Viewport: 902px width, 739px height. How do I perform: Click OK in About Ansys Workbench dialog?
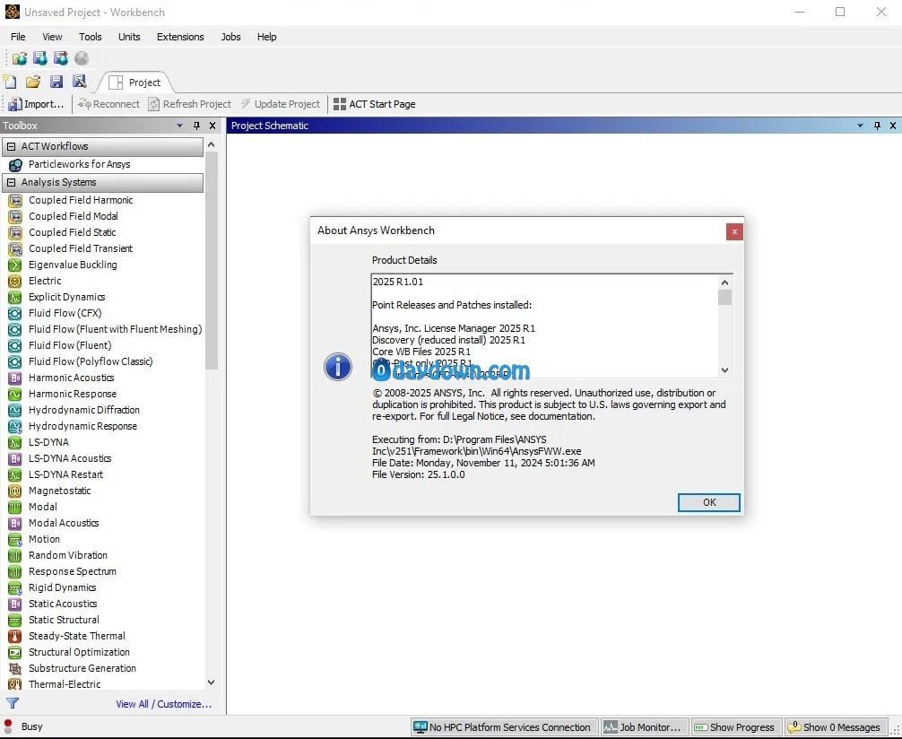coord(708,502)
